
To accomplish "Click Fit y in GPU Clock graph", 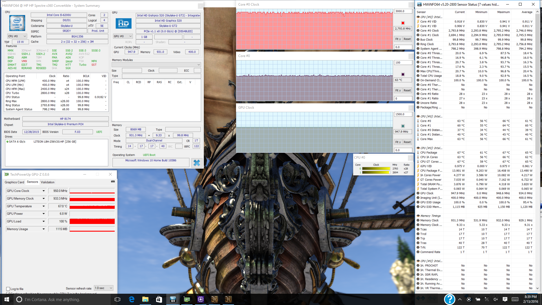I will [x=398, y=142].
